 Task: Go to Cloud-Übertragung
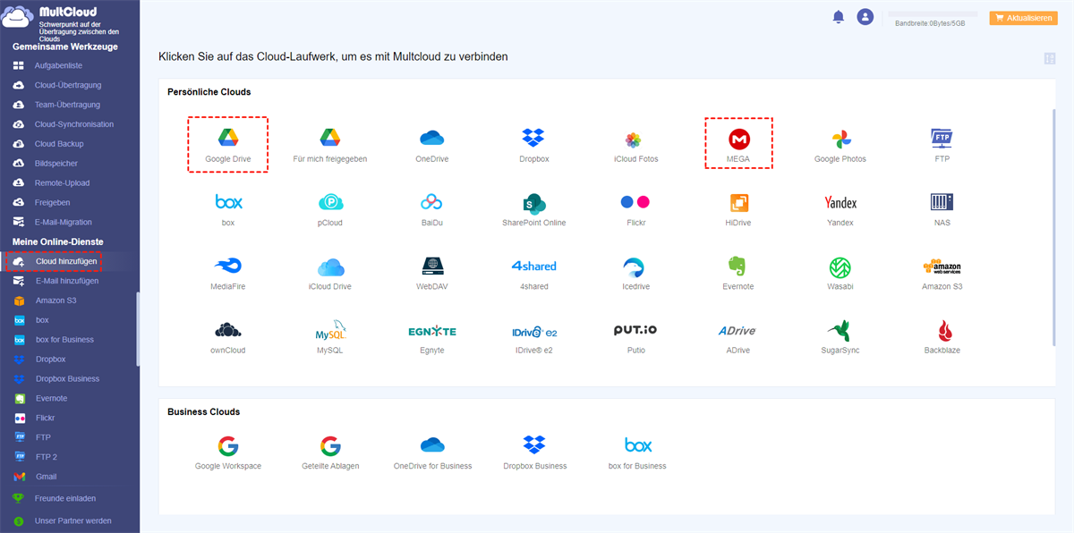tap(67, 85)
